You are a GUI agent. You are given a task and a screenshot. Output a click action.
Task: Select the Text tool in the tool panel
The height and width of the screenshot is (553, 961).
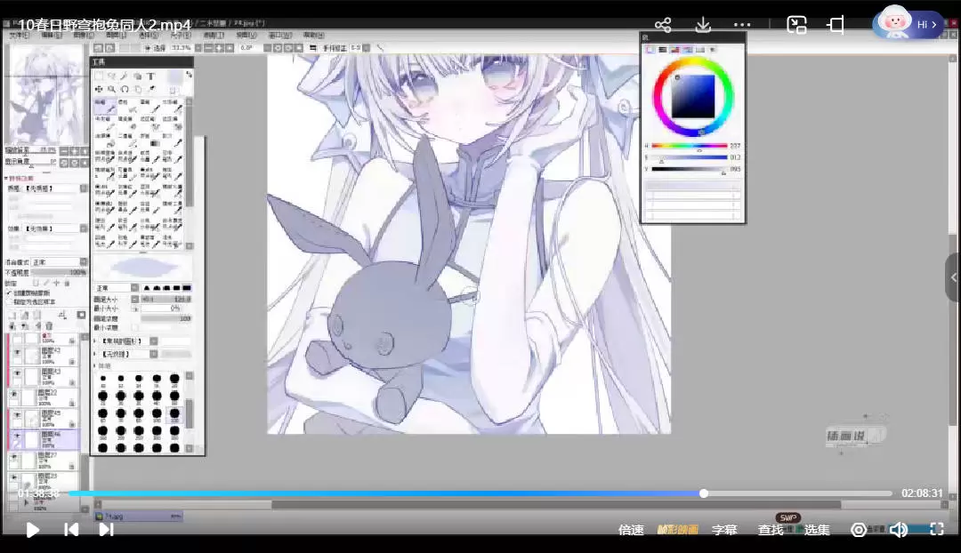[151, 76]
